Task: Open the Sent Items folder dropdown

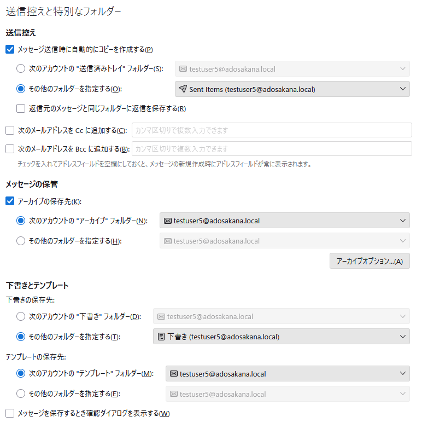Action: [x=292, y=89]
